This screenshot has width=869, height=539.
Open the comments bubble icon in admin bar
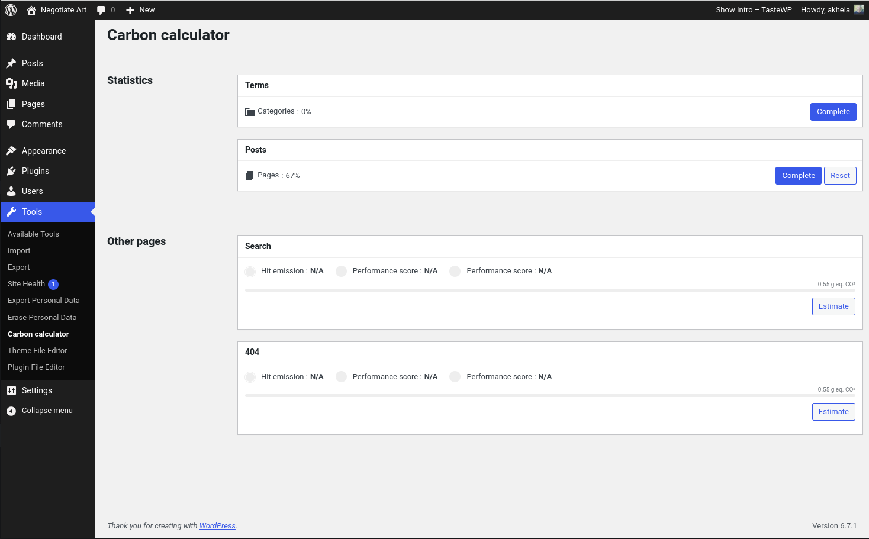coord(101,10)
